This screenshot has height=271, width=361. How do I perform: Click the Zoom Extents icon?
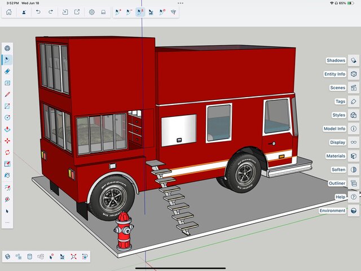pyautogui.click(x=74, y=256)
